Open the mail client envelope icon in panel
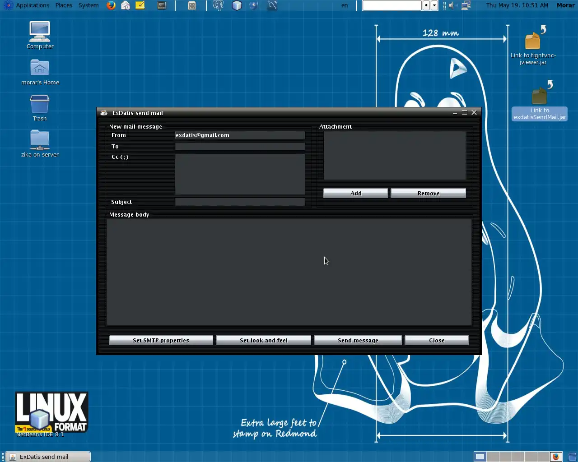 click(x=126, y=5)
